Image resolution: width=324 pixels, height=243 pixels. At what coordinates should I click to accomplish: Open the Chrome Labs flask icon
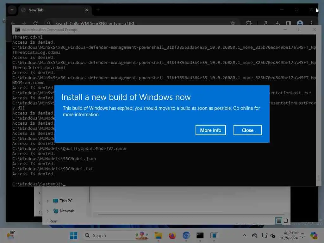[266, 23]
